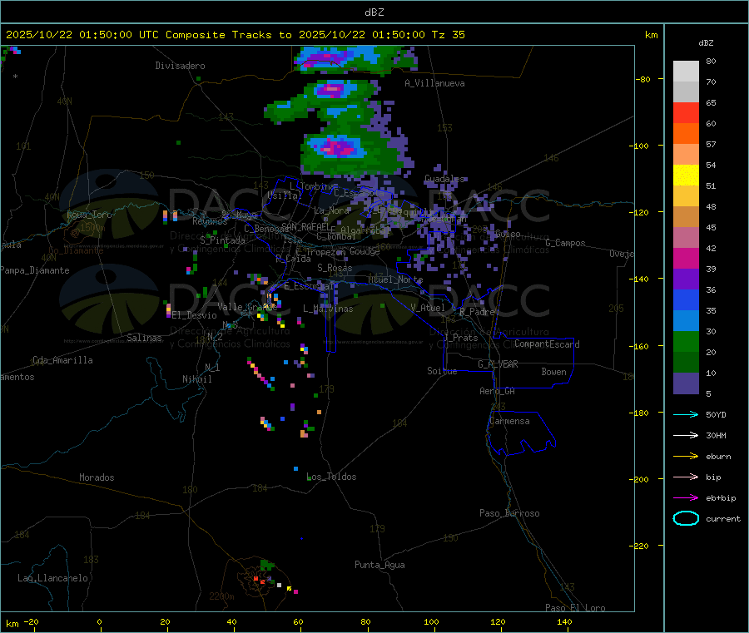Click the bip pink arrow legend icon
The image size is (749, 633).
tap(686, 477)
